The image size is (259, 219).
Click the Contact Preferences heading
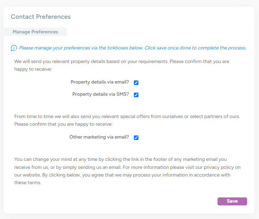[x=41, y=17]
